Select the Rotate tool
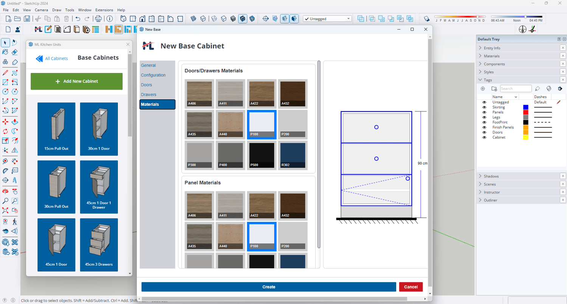The width and height of the screenshot is (567, 304). (5, 131)
